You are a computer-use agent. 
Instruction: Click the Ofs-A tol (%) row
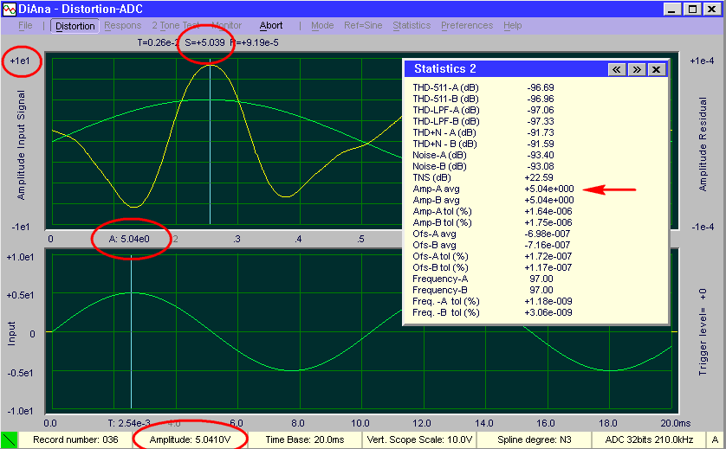point(493,256)
